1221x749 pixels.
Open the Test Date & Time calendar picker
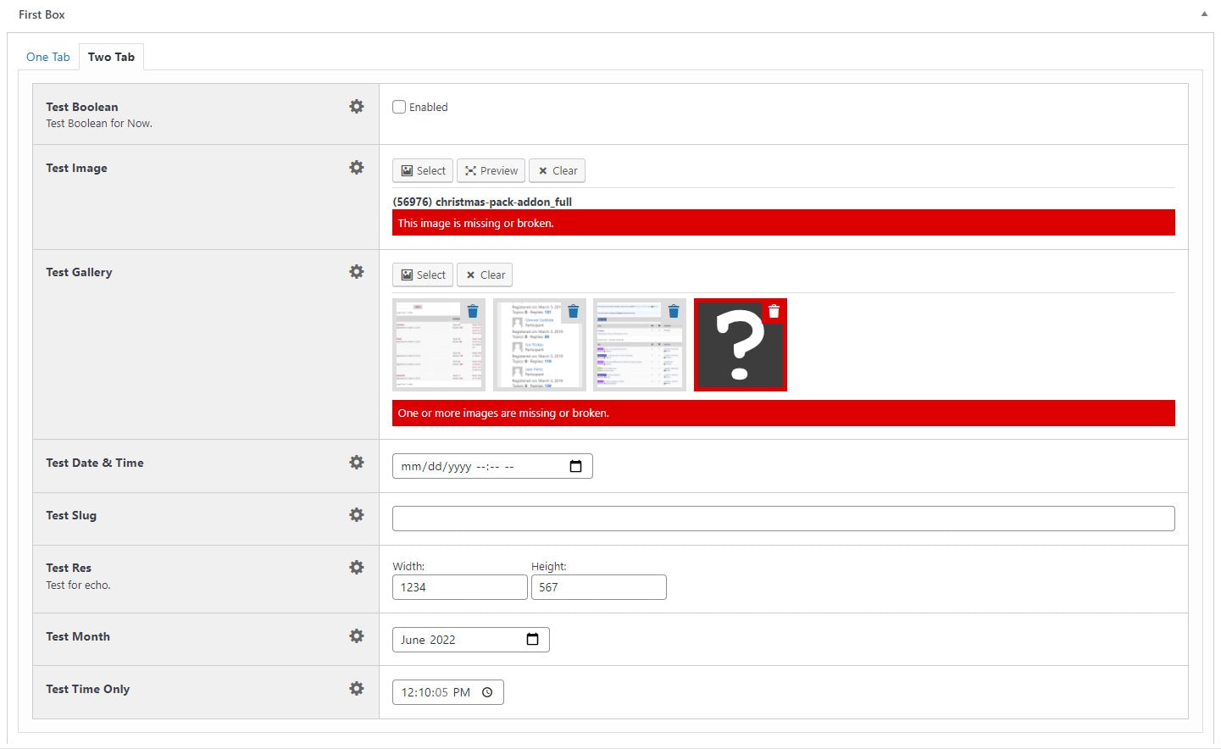tap(576, 466)
